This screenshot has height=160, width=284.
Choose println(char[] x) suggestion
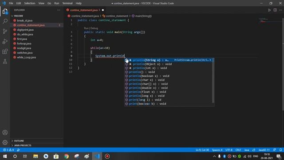168,84
